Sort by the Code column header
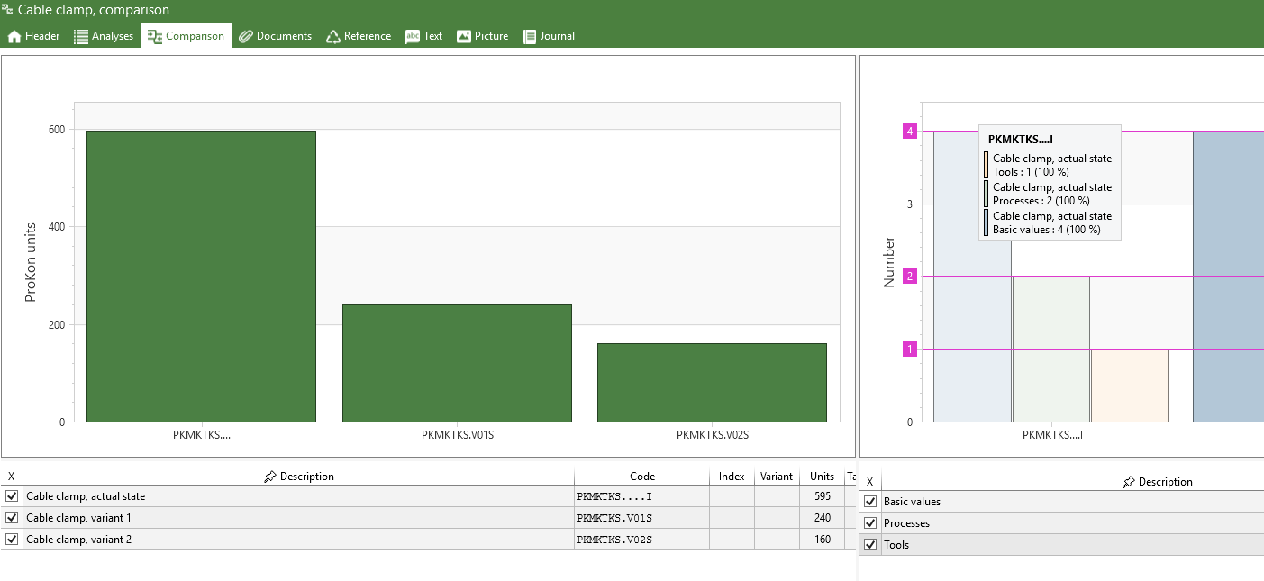This screenshot has width=1264, height=581. (641, 477)
